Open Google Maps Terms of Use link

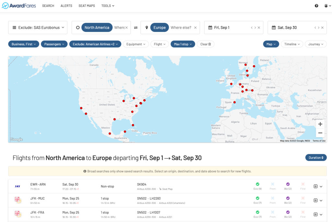point(319,141)
